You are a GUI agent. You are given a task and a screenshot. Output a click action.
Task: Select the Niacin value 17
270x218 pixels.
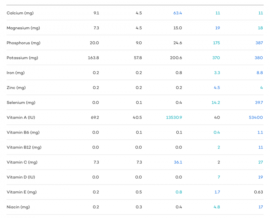(x=260, y=207)
